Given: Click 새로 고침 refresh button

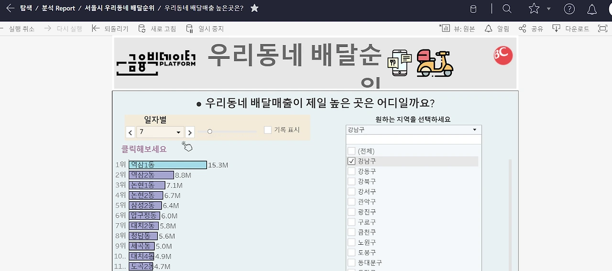Looking at the screenshot, I should pos(157,29).
